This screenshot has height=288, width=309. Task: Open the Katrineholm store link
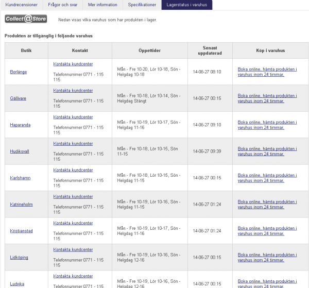point(22,205)
